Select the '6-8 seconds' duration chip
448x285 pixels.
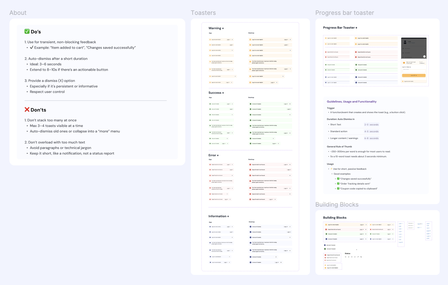coord(371,138)
